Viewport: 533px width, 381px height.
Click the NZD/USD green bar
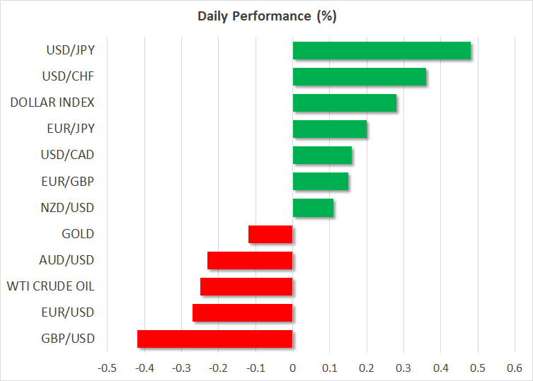(313, 208)
